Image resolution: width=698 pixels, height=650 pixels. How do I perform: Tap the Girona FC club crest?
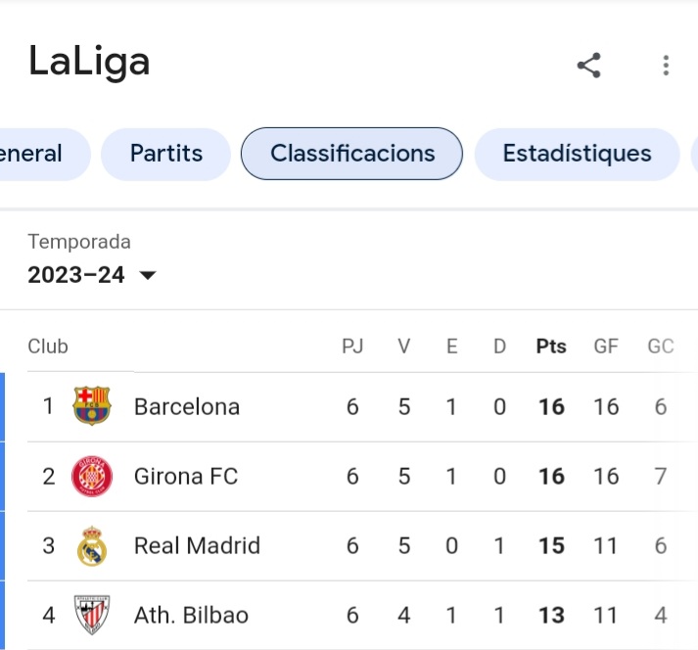click(x=93, y=477)
